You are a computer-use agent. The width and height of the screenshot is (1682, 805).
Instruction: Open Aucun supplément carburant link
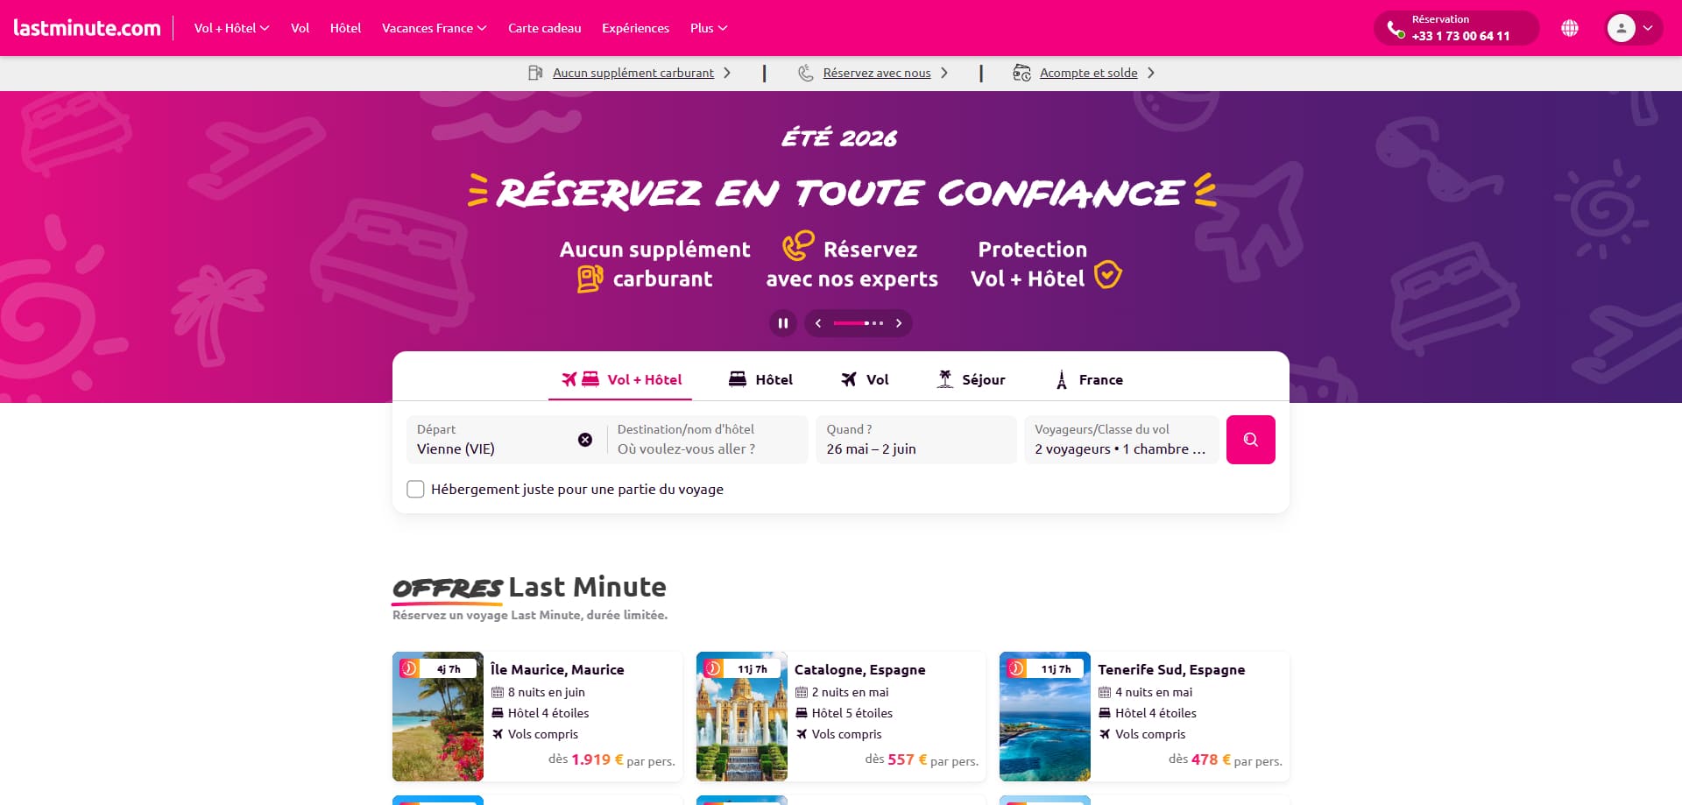[633, 73]
